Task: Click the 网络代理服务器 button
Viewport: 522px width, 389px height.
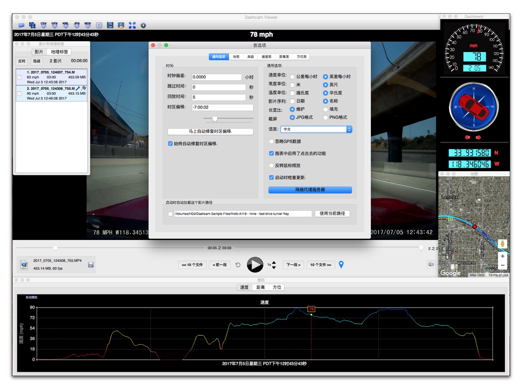Action: [x=310, y=190]
